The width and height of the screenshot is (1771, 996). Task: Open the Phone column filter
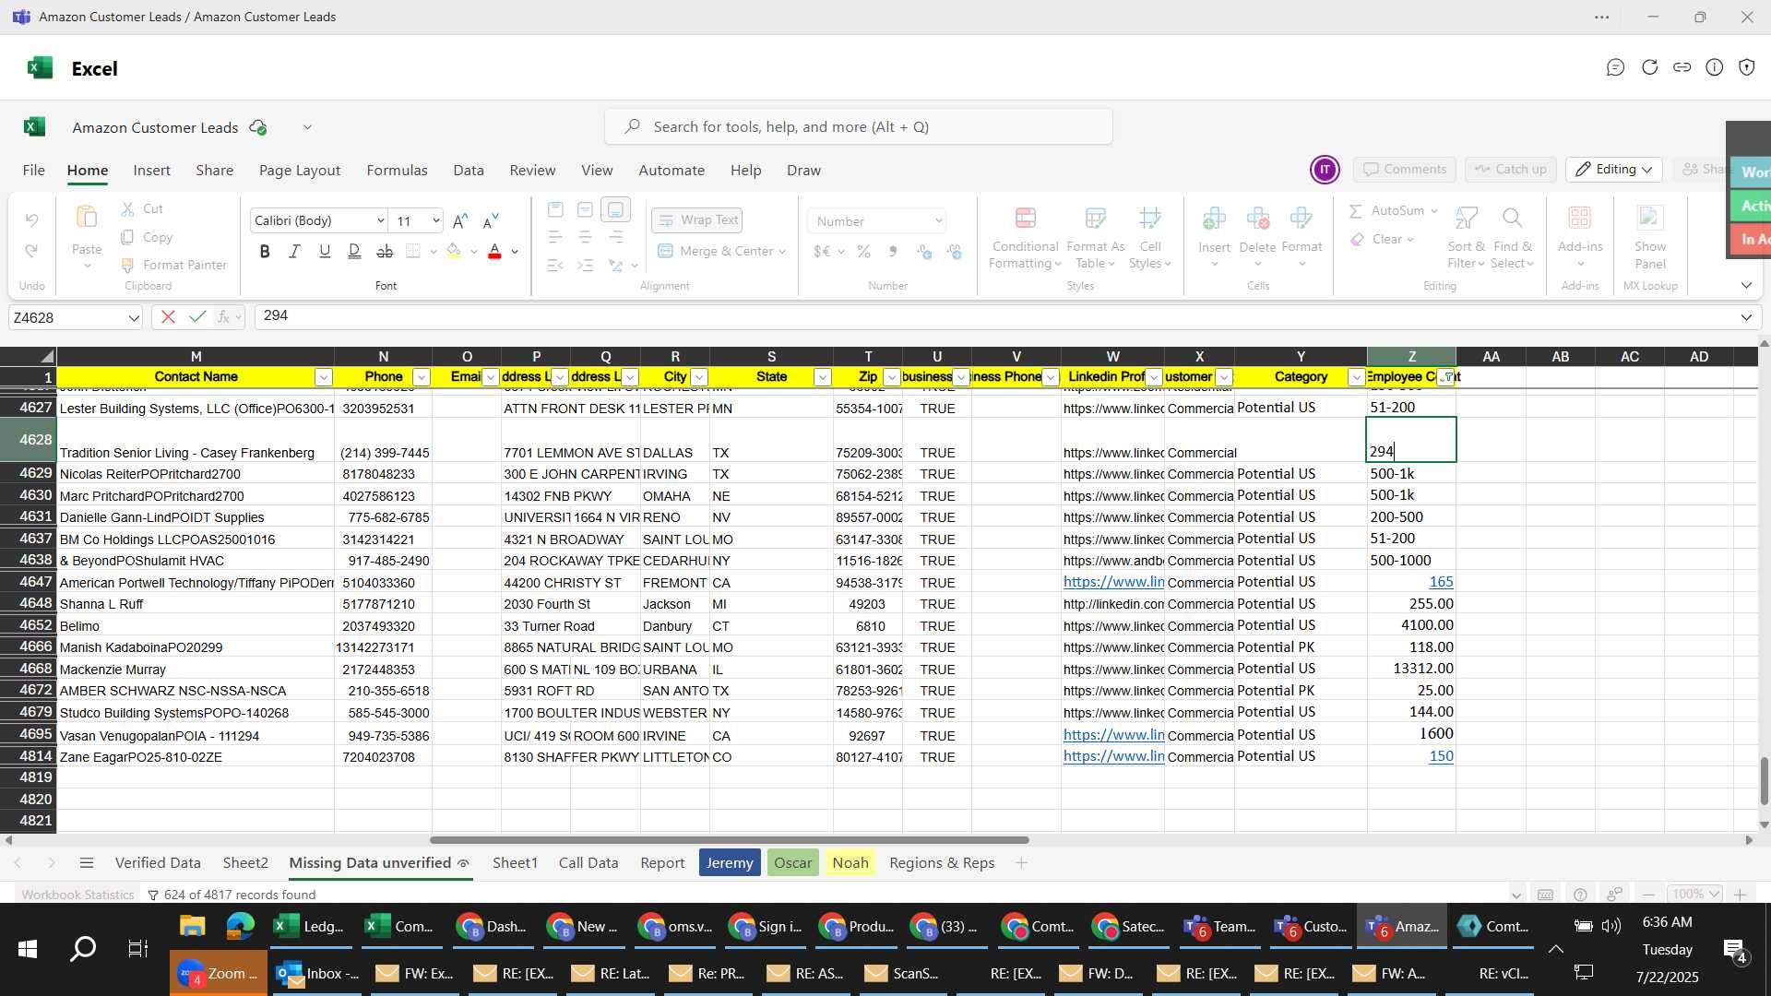click(x=421, y=377)
